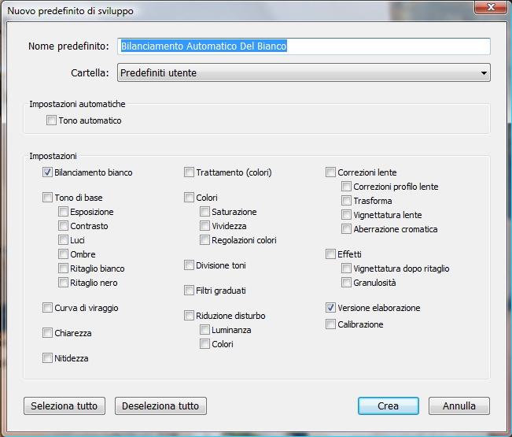
Task: Tick Ritaglio nero
Action: (x=63, y=283)
